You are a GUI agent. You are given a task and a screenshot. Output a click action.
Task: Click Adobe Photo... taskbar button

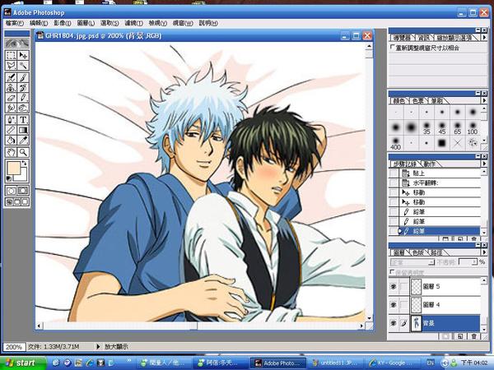click(277, 363)
